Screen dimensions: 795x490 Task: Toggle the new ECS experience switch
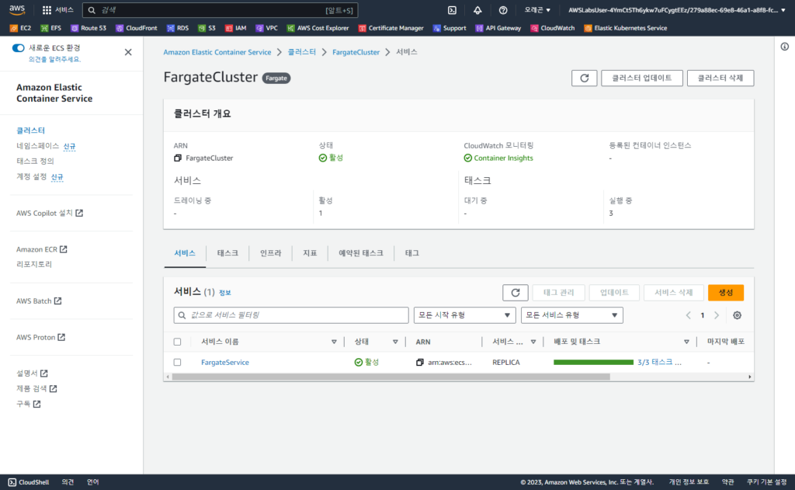tap(19, 48)
